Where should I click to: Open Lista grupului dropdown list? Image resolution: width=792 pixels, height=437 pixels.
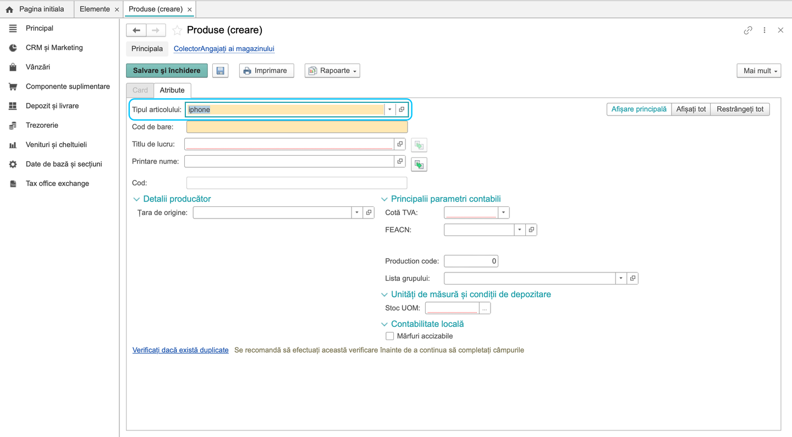tap(621, 278)
